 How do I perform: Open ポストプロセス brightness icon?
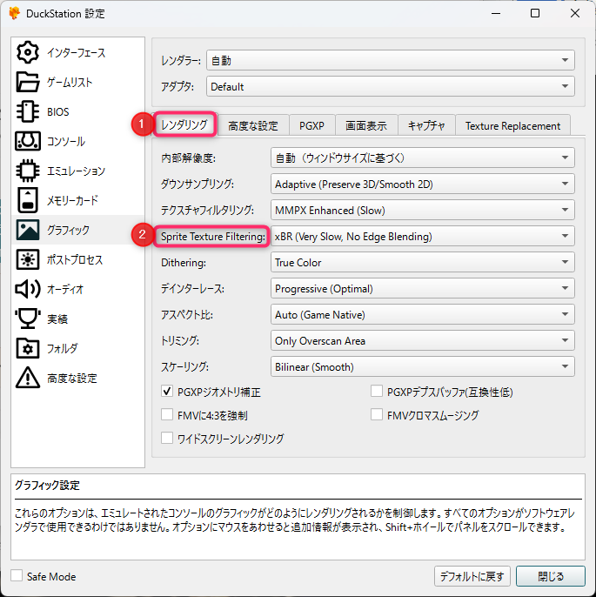[29, 259]
